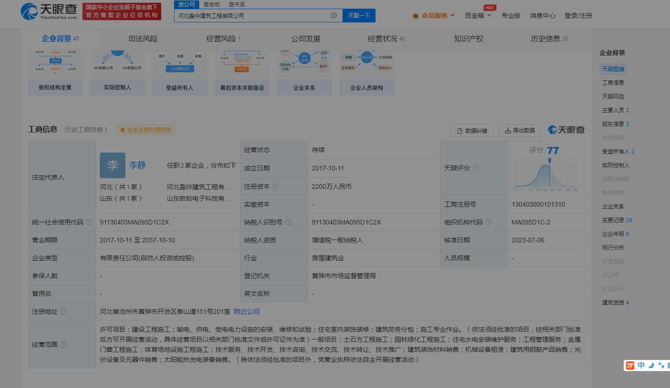
Task: Select the 司法风险 tab
Action: [x=143, y=39]
